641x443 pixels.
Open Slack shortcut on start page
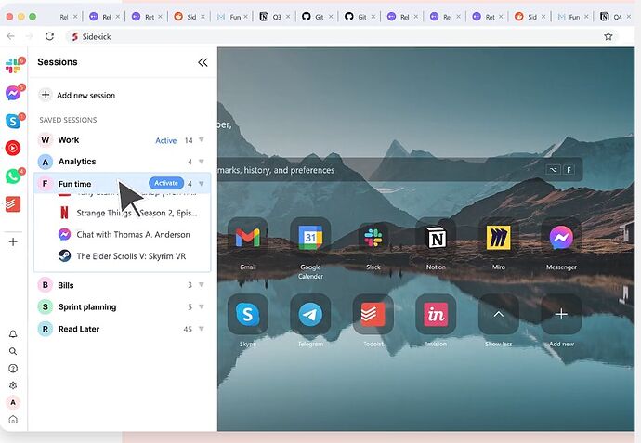[373, 238]
